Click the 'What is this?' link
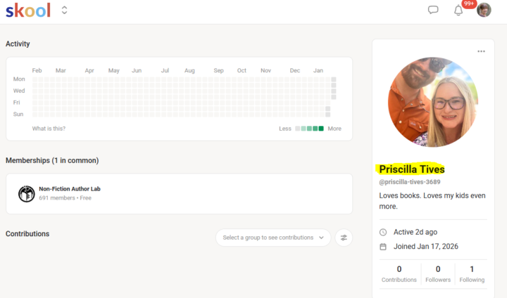 click(x=49, y=129)
